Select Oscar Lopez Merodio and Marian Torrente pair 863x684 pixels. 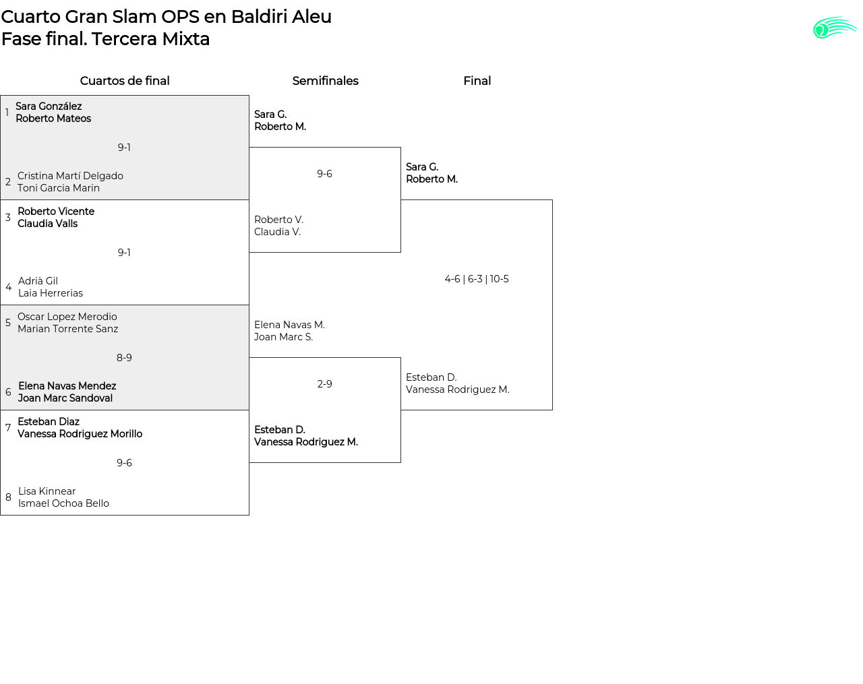(67, 323)
